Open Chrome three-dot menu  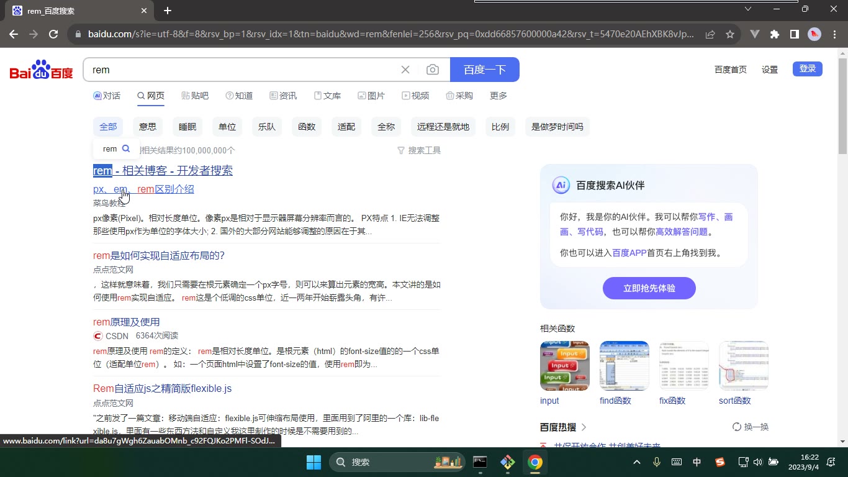834,34
